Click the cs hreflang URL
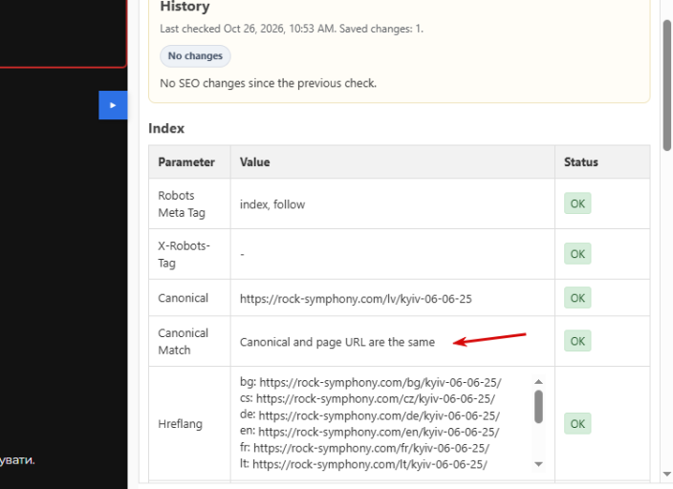The image size is (673, 489). 376,398
